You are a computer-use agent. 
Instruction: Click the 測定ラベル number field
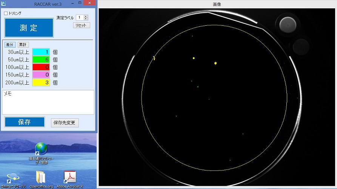coord(80,17)
